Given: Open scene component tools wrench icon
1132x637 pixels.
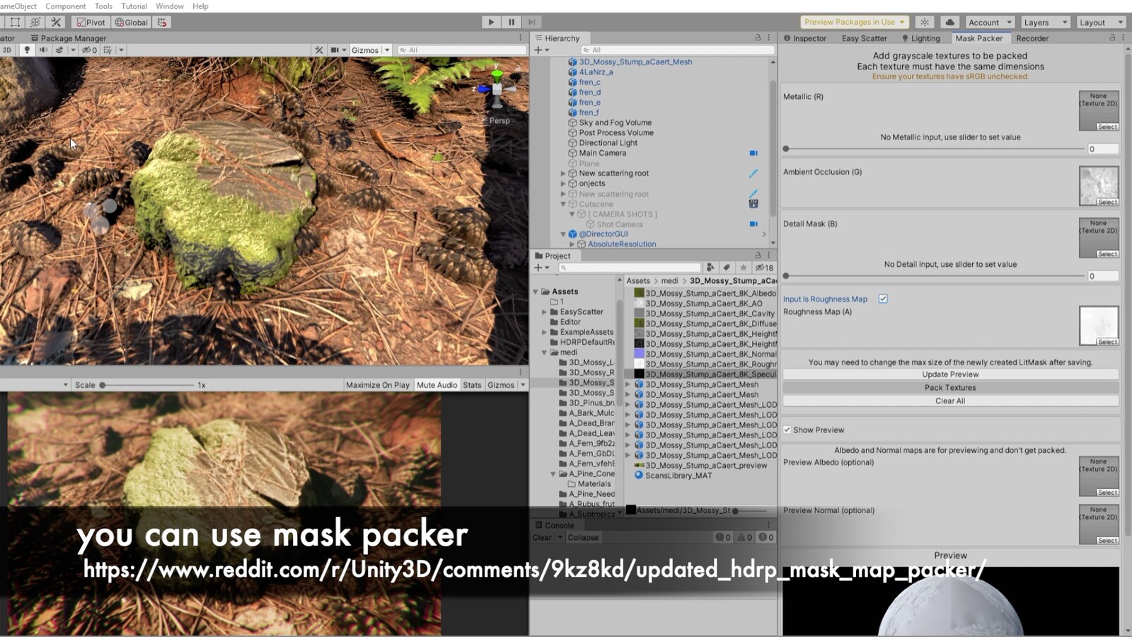Looking at the screenshot, I should click(x=319, y=50).
